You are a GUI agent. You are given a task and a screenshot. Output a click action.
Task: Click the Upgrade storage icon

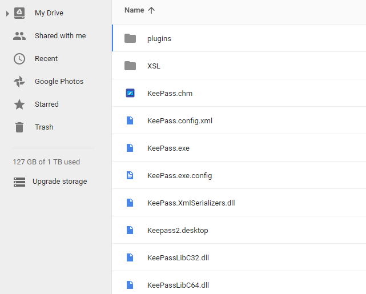click(x=19, y=182)
